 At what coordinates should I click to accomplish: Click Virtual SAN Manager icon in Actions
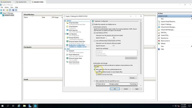pos(159,30)
